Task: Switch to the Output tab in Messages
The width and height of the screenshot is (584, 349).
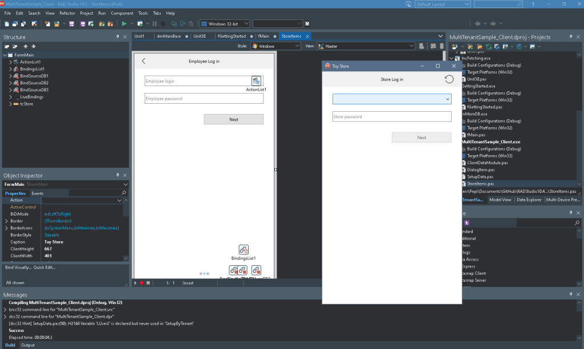Action: click(28, 345)
